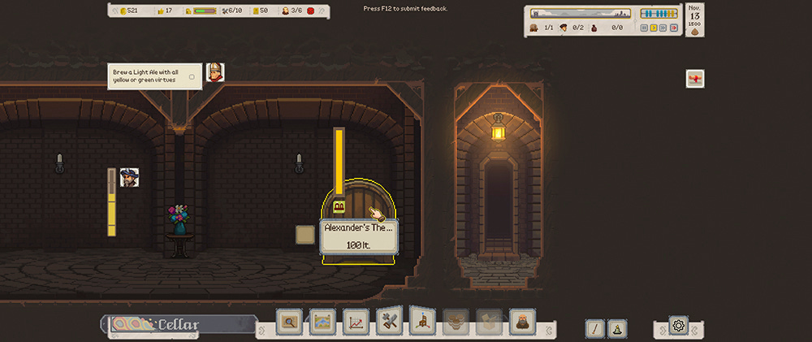
Task: Click the bearded man portrait with blue hat
Action: click(x=129, y=177)
